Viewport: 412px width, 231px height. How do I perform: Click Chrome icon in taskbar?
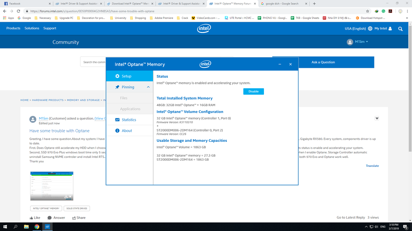click(x=37, y=227)
